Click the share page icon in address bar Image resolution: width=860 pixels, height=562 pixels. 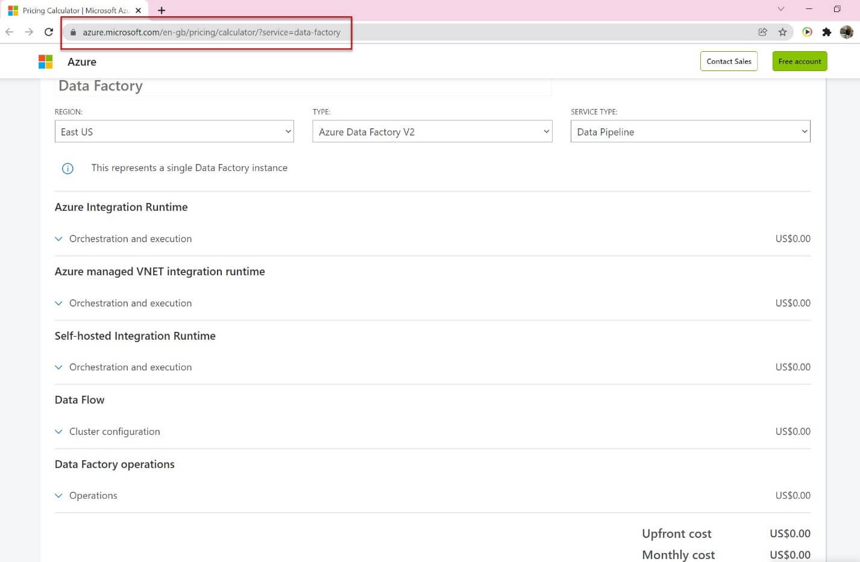coord(762,32)
